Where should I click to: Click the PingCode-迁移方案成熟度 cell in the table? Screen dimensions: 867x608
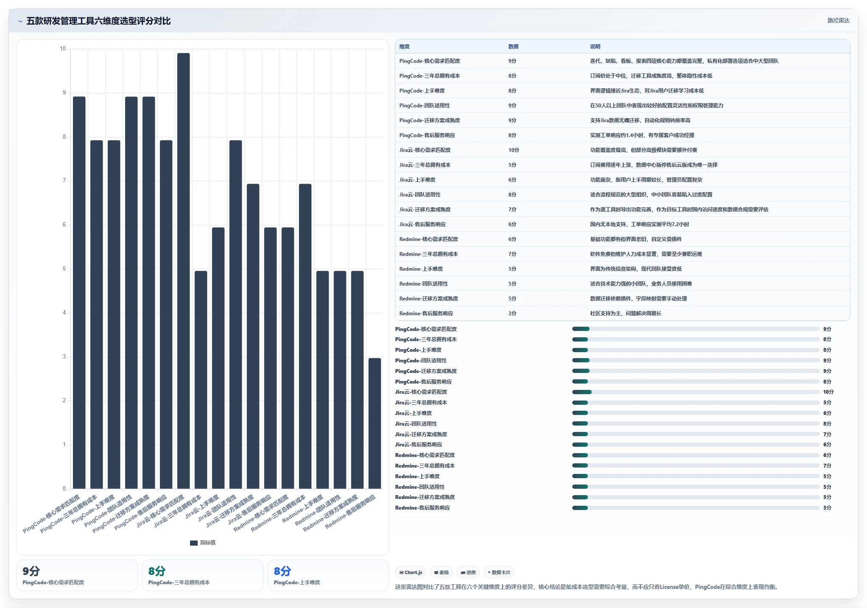(430, 120)
